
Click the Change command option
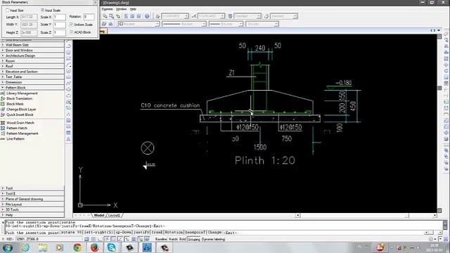pyautogui.click(x=214, y=233)
